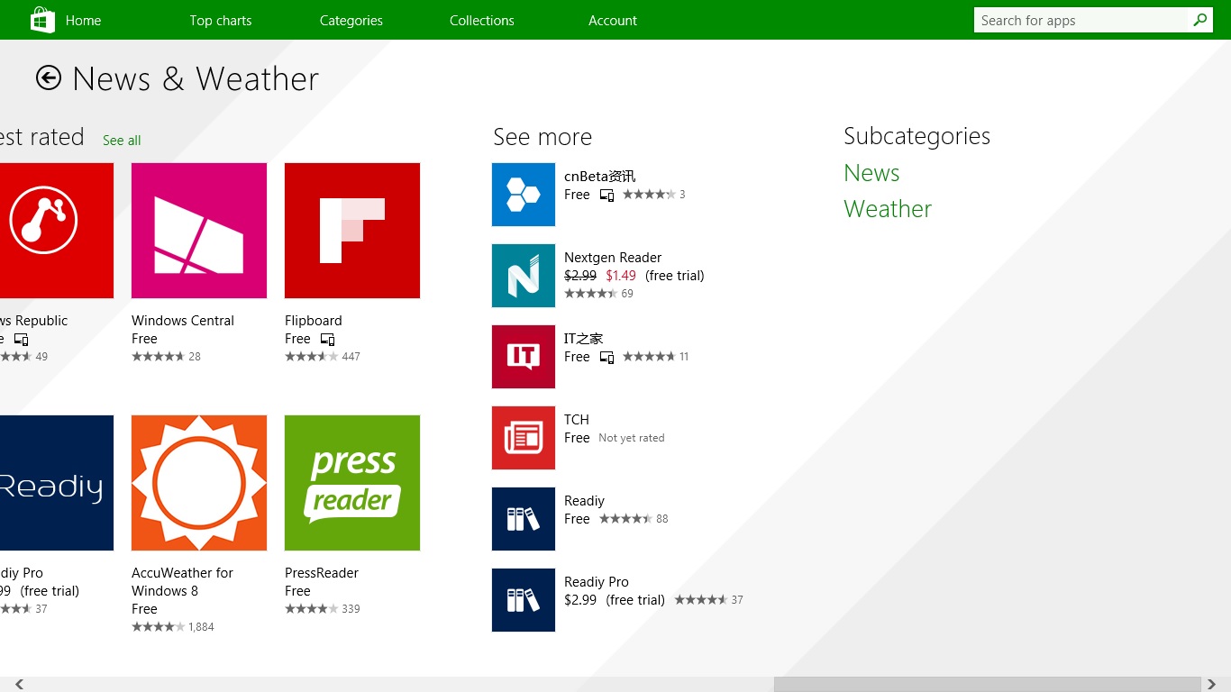Click the 447 ratings under Flipboard

(x=351, y=357)
